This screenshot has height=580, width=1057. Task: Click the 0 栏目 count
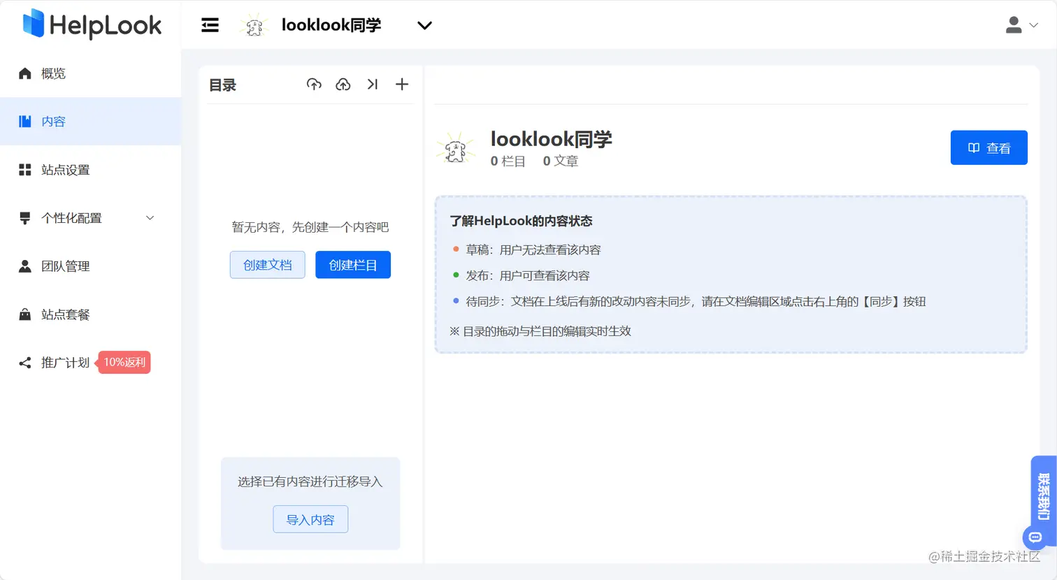508,161
